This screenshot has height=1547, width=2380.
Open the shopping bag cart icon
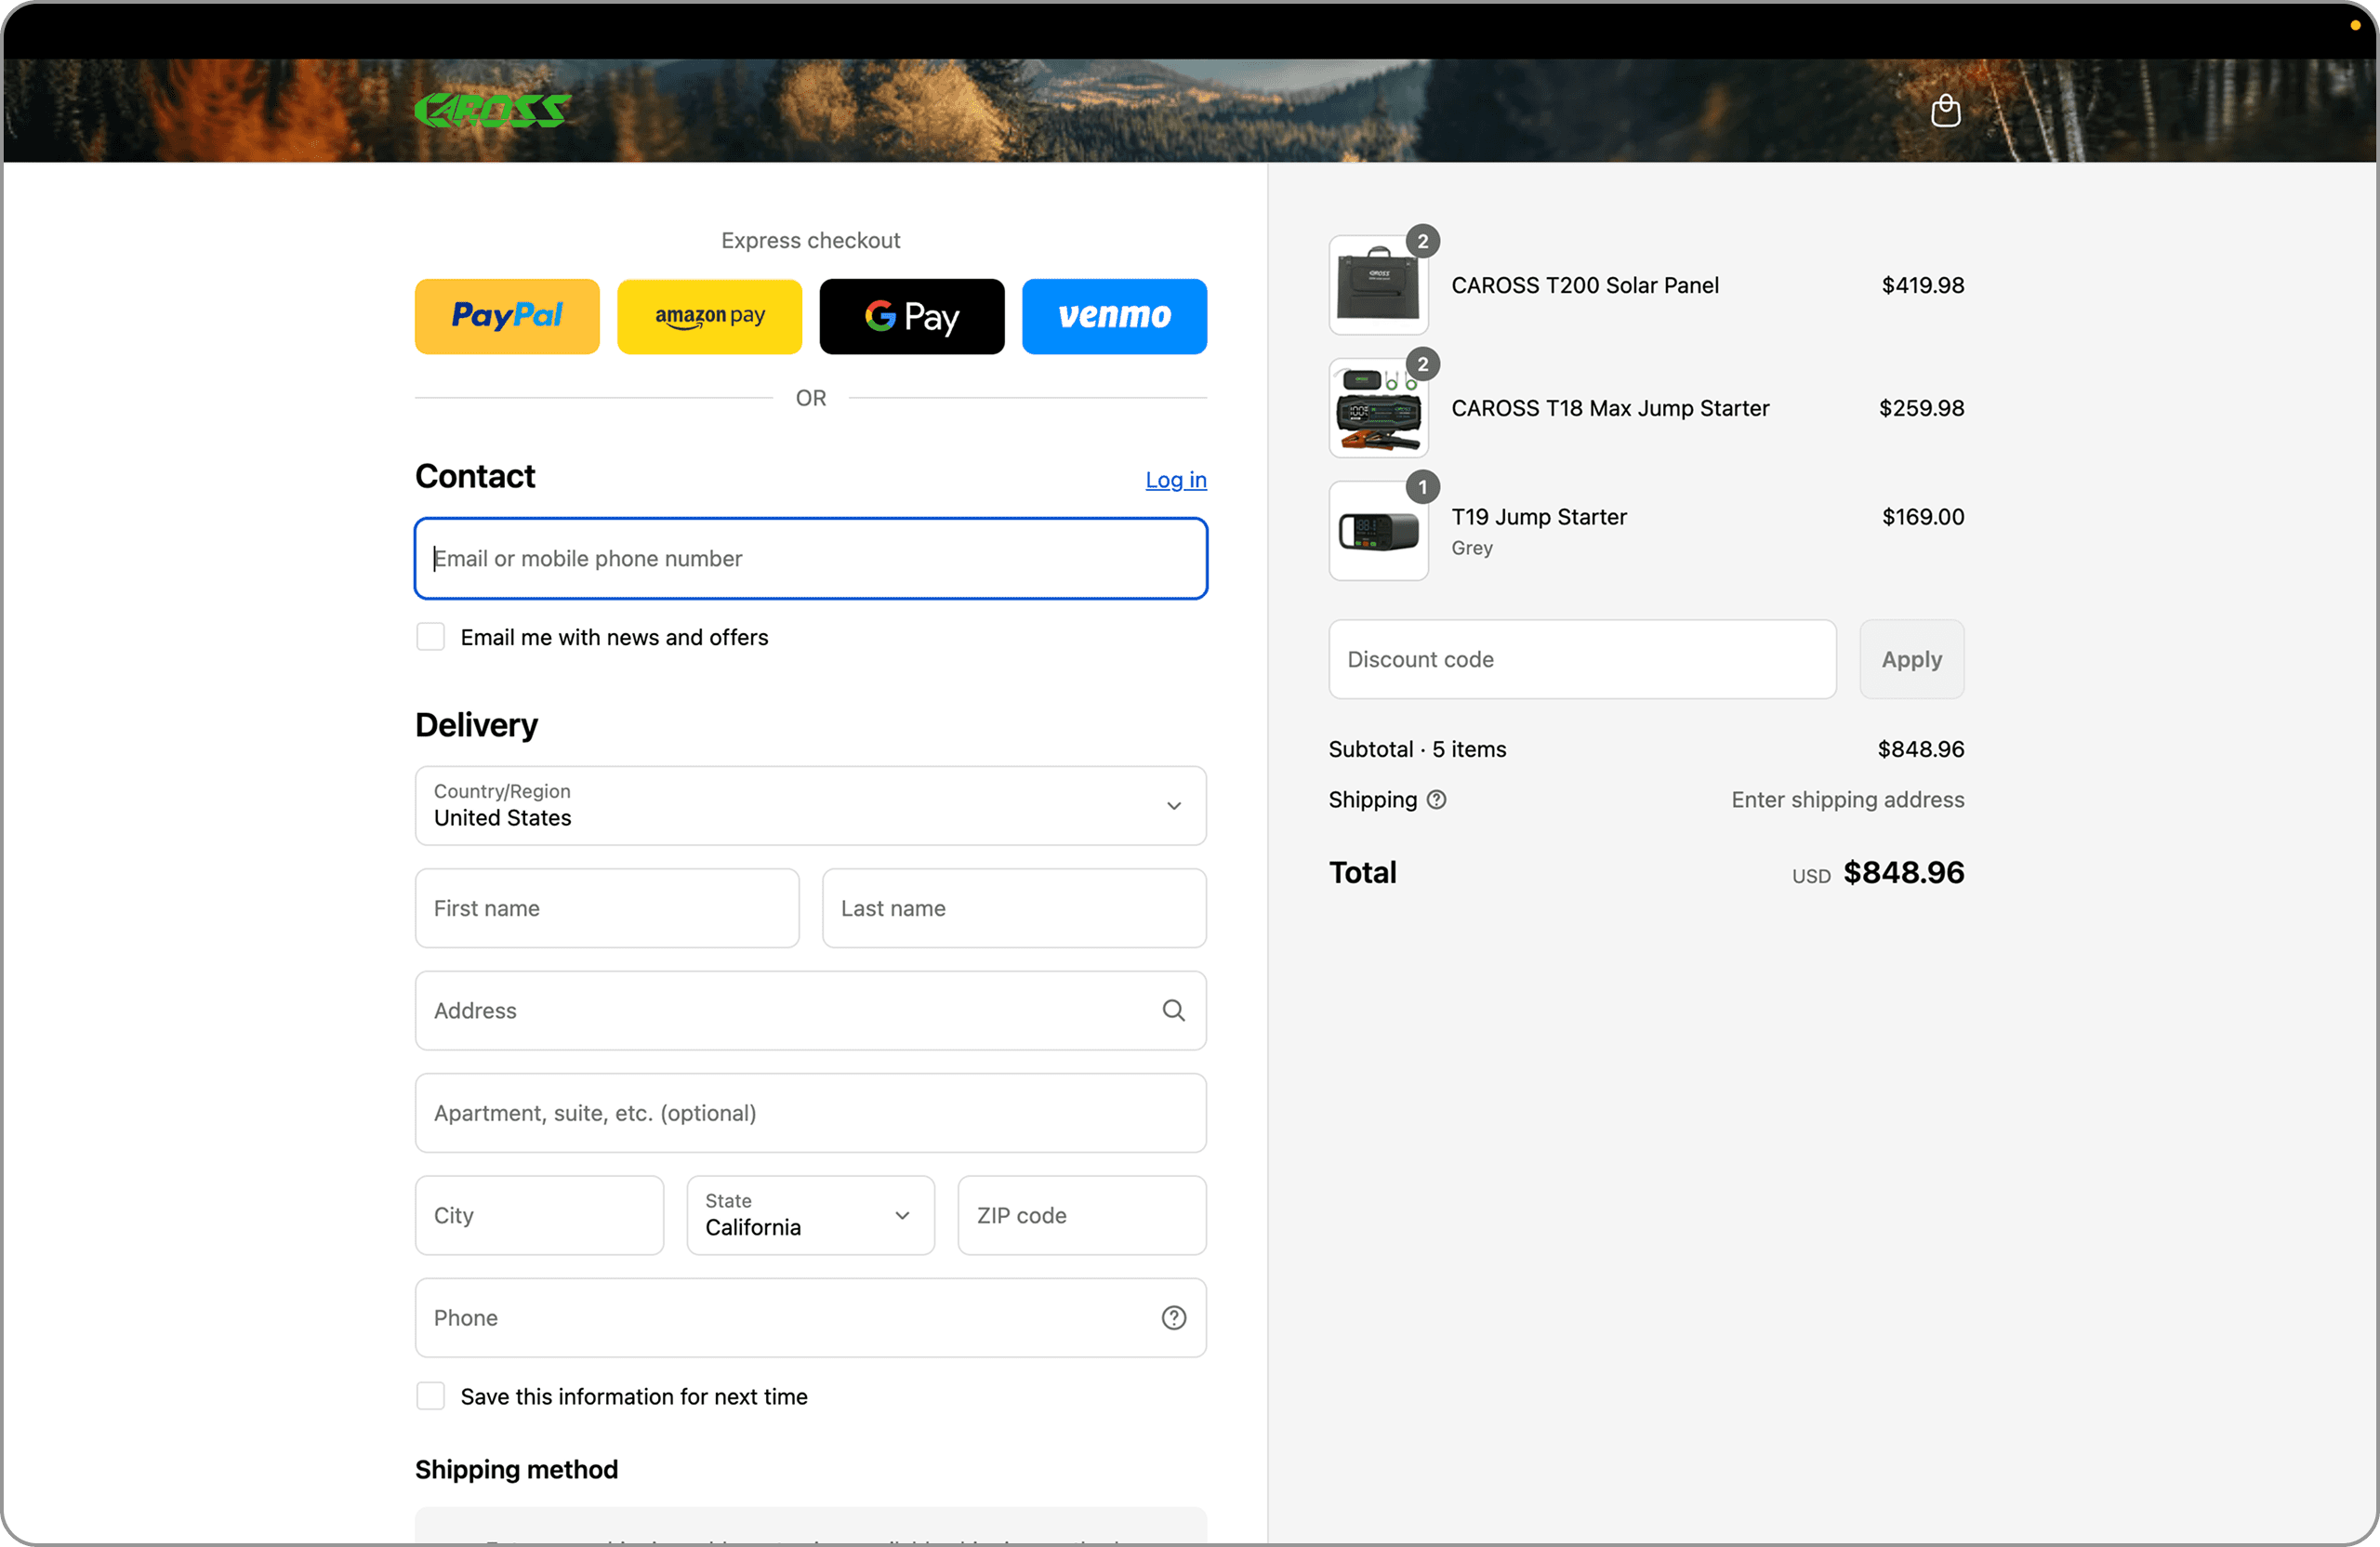coord(1944,110)
